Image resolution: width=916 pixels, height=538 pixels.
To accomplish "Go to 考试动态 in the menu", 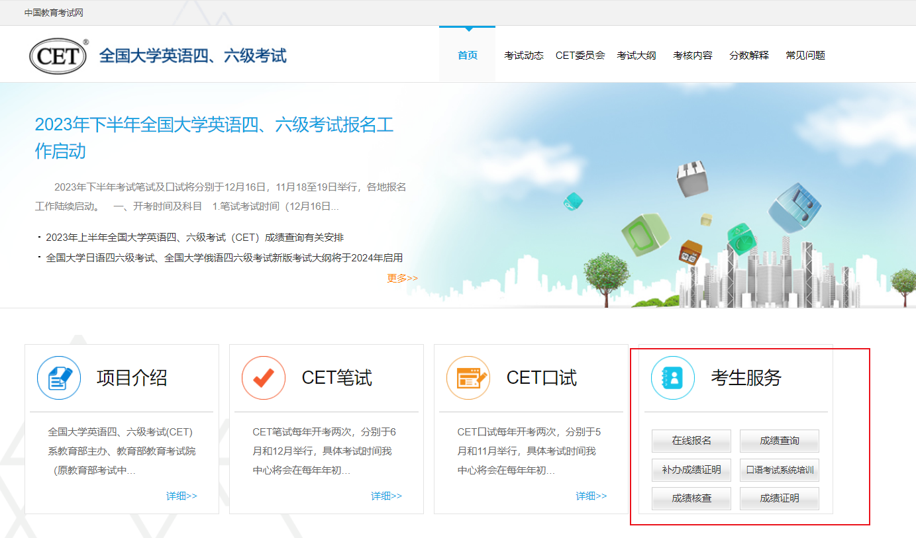I will click(523, 56).
